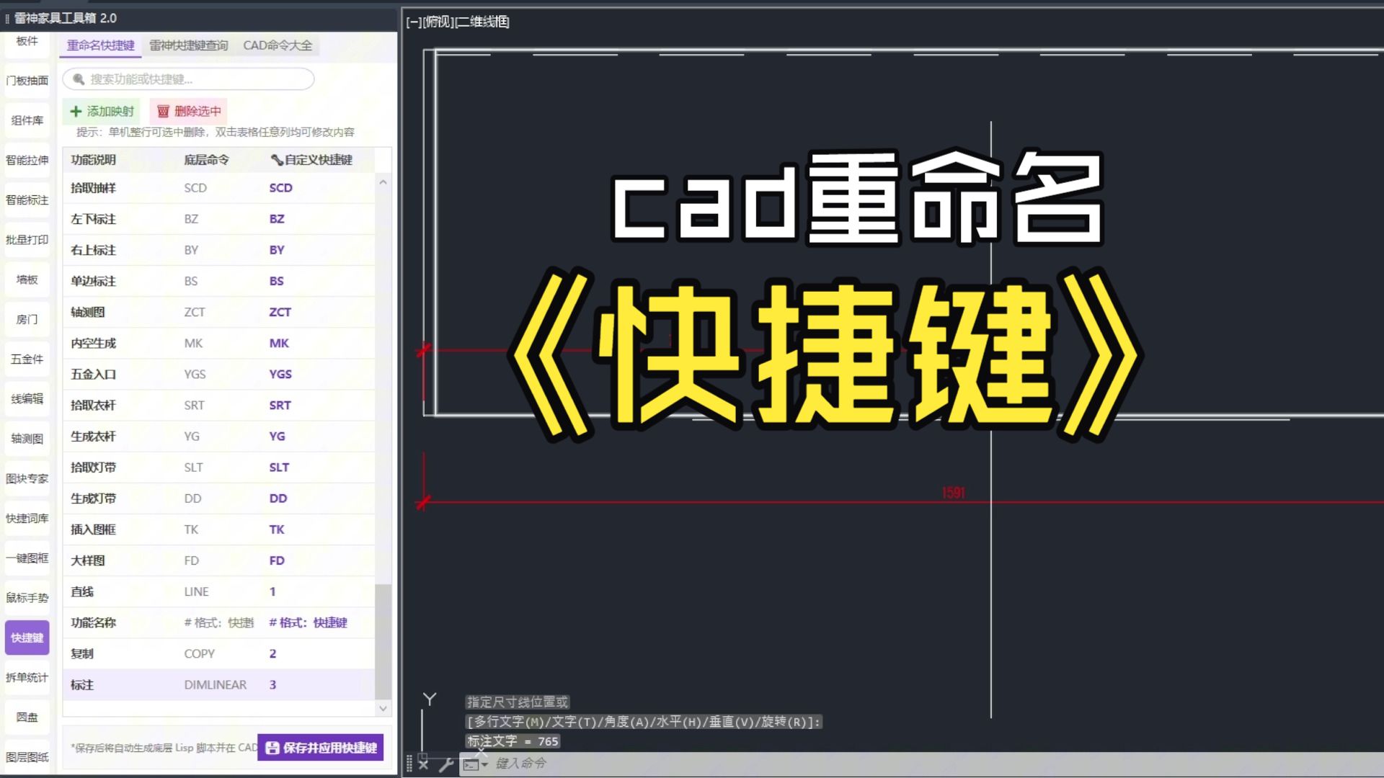This screenshot has height=778, width=1384.
Task: Click the DIMLINEAR command cell
Action: click(x=216, y=685)
